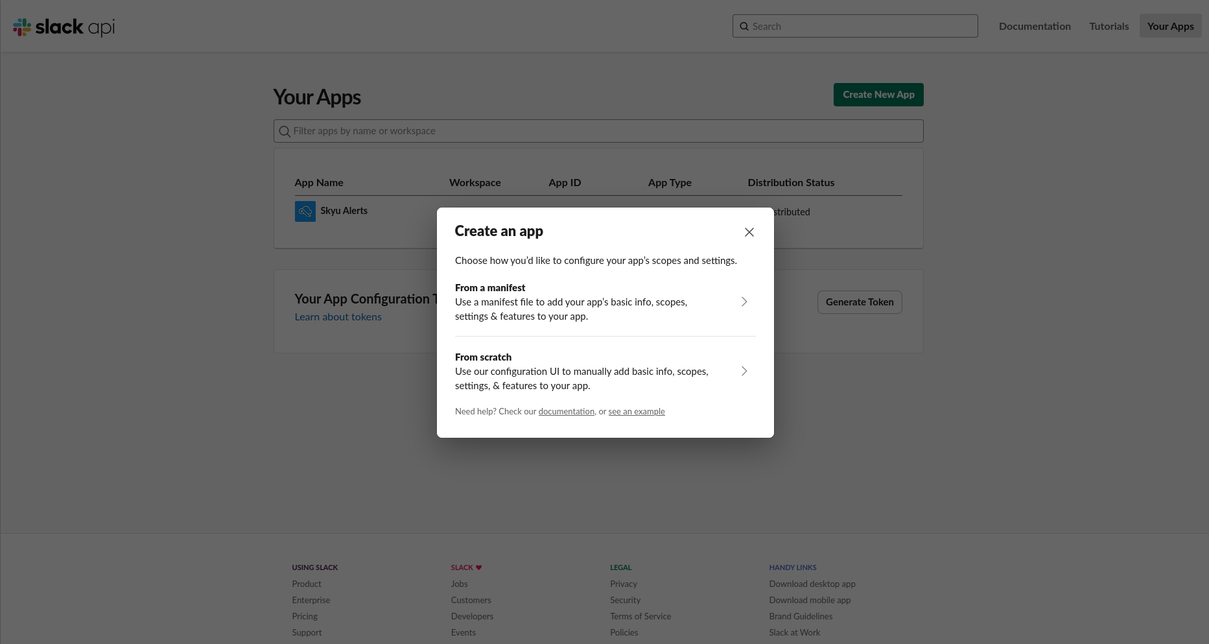Screen dimensions: 1209x644
Task: Go to Your Apps in header
Action: click(x=1170, y=26)
